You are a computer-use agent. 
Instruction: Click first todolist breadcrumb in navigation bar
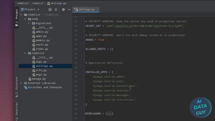click(23, 3)
